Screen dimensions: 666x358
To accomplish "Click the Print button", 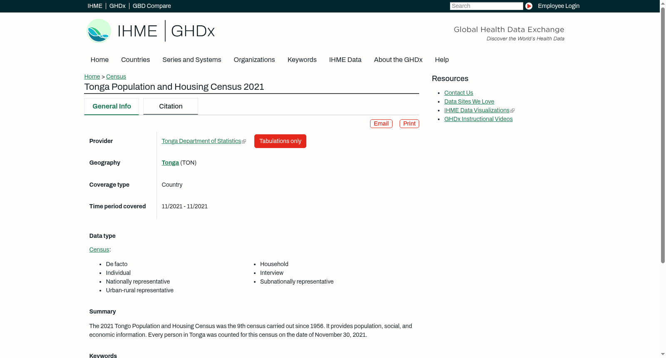I will click(x=409, y=123).
